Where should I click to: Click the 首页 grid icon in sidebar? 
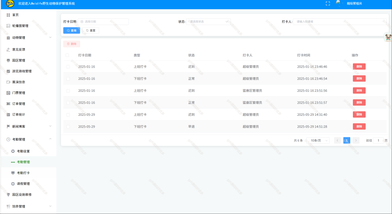8,15
